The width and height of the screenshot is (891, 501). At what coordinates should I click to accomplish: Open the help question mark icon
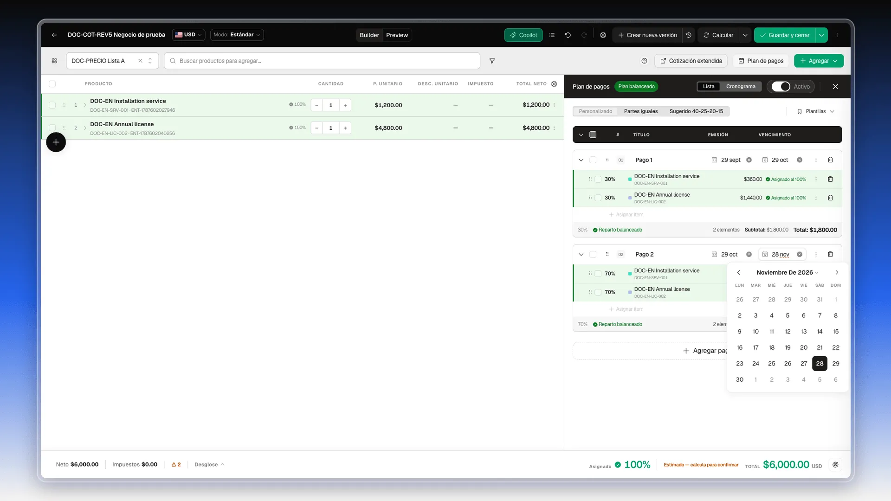644,61
